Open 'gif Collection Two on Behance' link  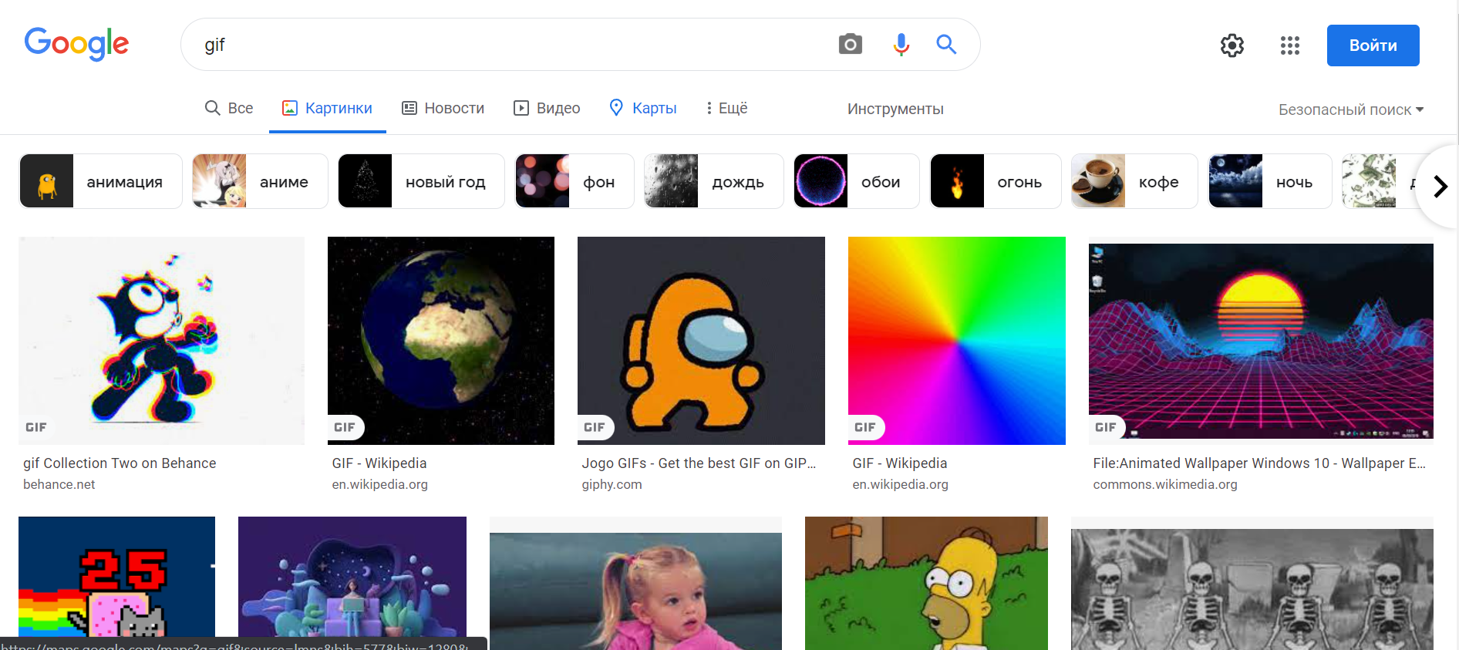click(120, 463)
